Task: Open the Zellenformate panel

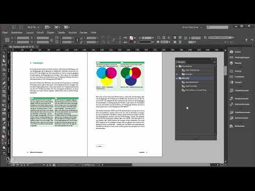Action: tap(239, 118)
